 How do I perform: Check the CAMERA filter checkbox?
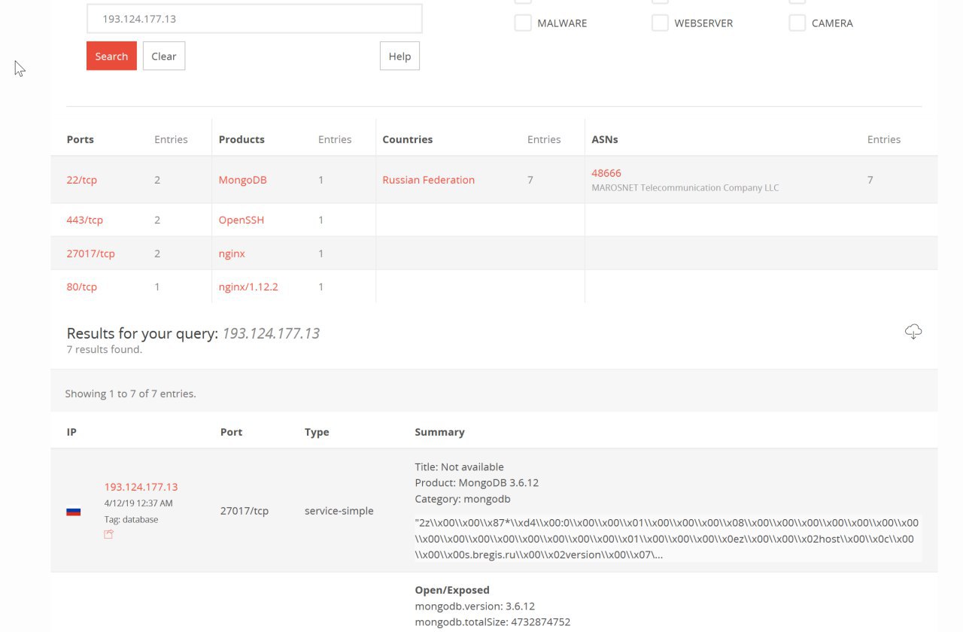pos(797,23)
